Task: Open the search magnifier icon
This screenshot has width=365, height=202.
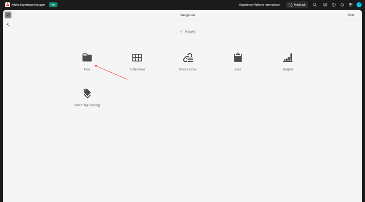Action: point(314,5)
